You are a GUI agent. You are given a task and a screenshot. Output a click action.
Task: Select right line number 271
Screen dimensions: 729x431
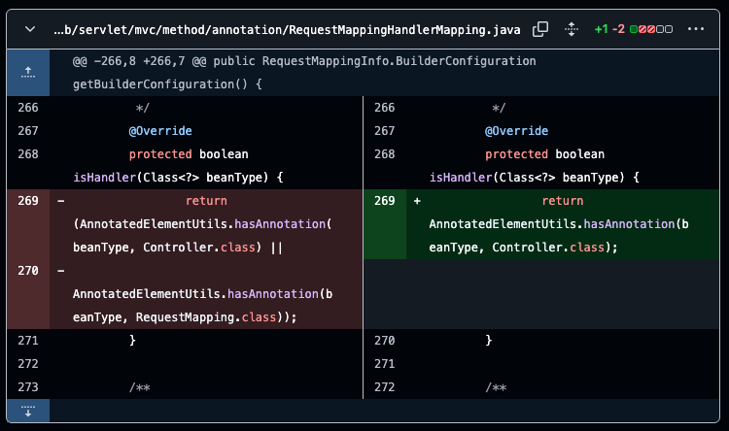pos(385,364)
